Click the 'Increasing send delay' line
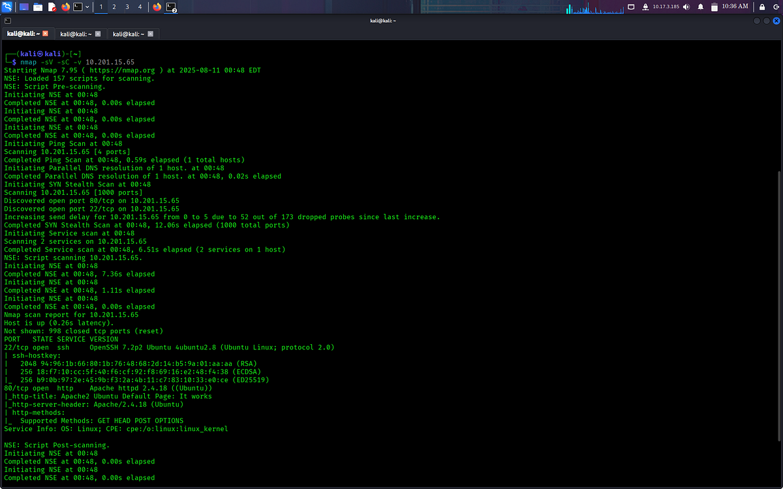Screen dimensions: 783x489 (x=222, y=217)
